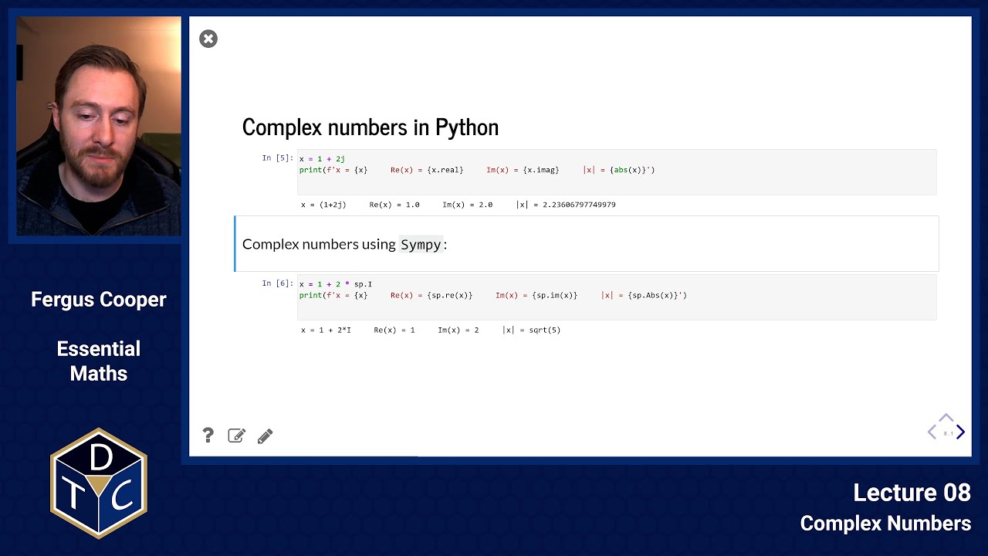988x556 pixels.
Task: Exit the slideshow with the X icon
Action: (x=208, y=39)
